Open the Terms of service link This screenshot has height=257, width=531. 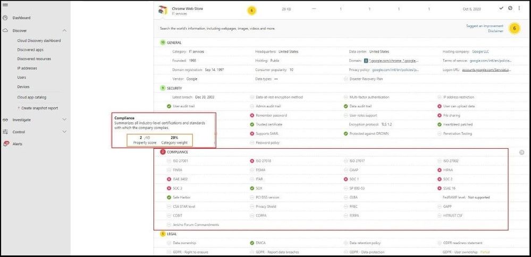click(x=490, y=61)
